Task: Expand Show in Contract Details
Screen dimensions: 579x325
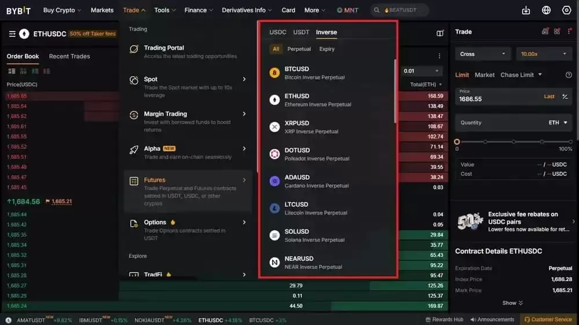Action: pyautogui.click(x=512, y=303)
